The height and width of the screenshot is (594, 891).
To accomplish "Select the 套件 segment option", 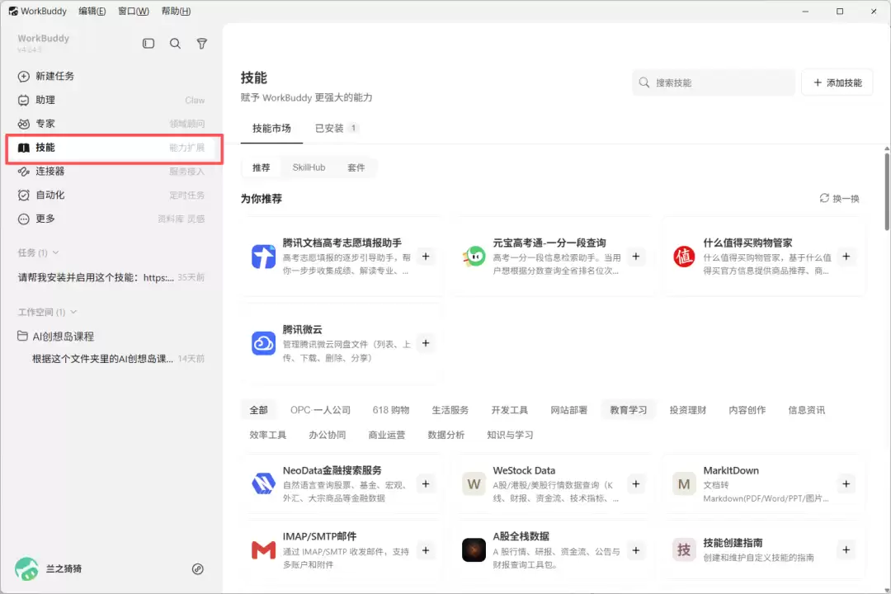I will pyautogui.click(x=356, y=167).
